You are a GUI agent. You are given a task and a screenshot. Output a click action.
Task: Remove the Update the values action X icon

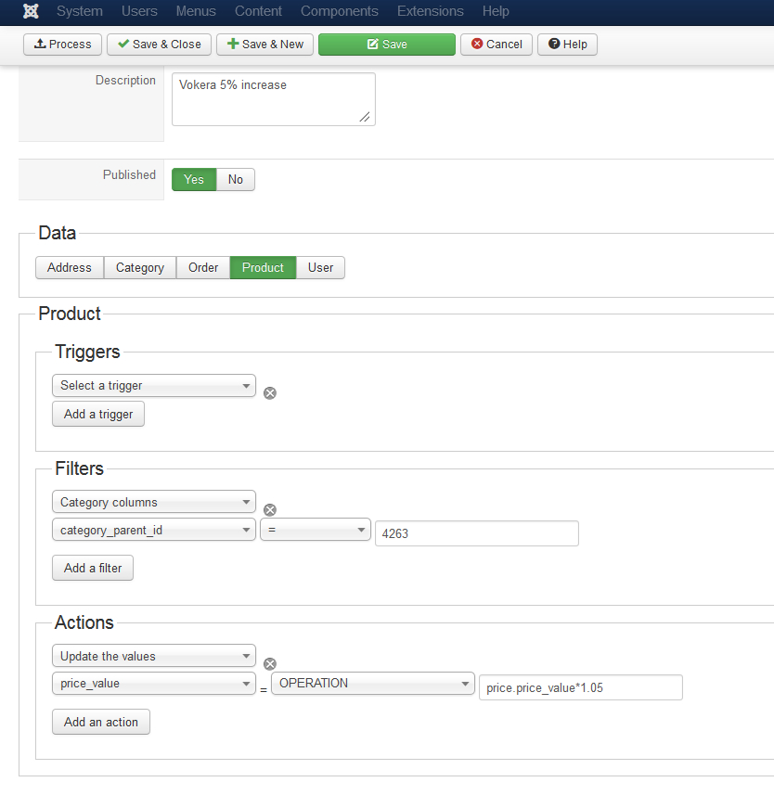pyautogui.click(x=270, y=663)
